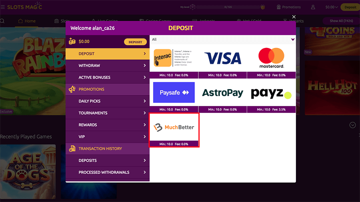The image size is (360, 202).
Task: Click 'Welcome alan_ca26' text
Action: (x=92, y=28)
